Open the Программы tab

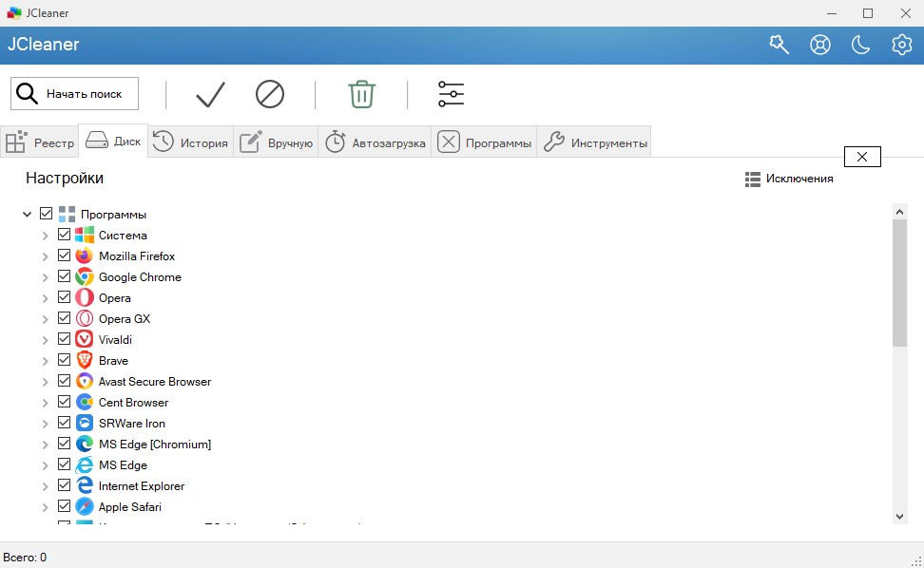pos(484,142)
